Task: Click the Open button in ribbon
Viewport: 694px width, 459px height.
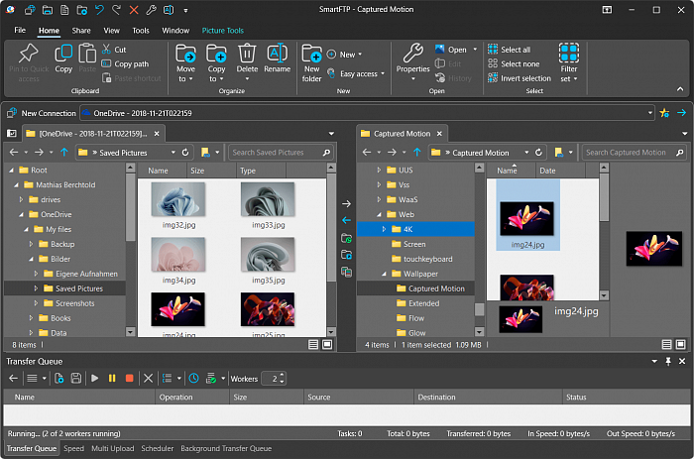Action: pyautogui.click(x=451, y=50)
